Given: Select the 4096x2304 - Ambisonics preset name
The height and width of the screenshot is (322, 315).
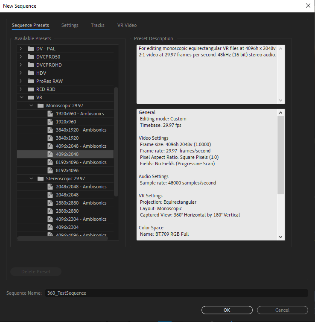Looking at the screenshot, I should pyautogui.click(x=81, y=219).
